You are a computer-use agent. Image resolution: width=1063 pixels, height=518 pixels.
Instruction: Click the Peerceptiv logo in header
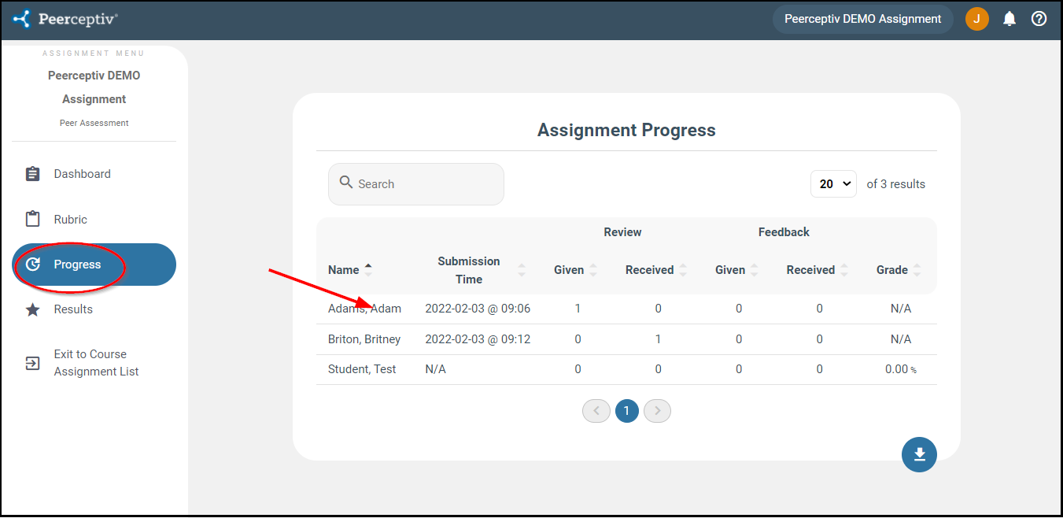click(x=66, y=19)
